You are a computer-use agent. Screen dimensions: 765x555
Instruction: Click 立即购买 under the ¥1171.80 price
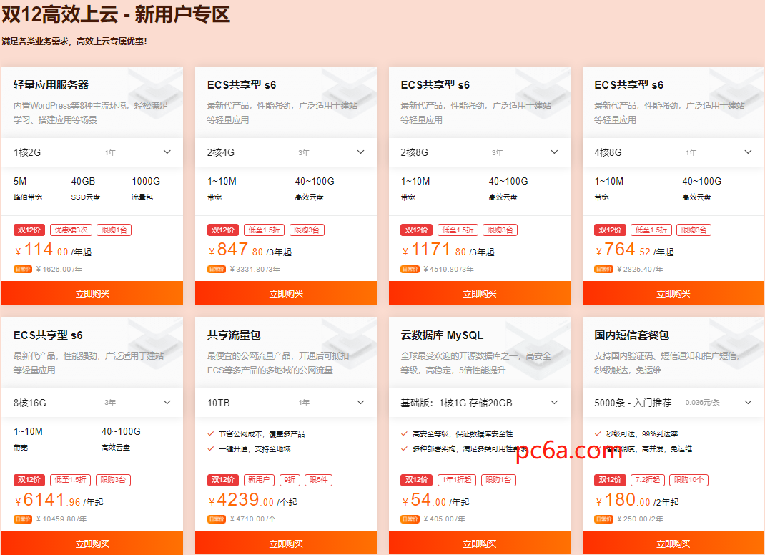480,293
